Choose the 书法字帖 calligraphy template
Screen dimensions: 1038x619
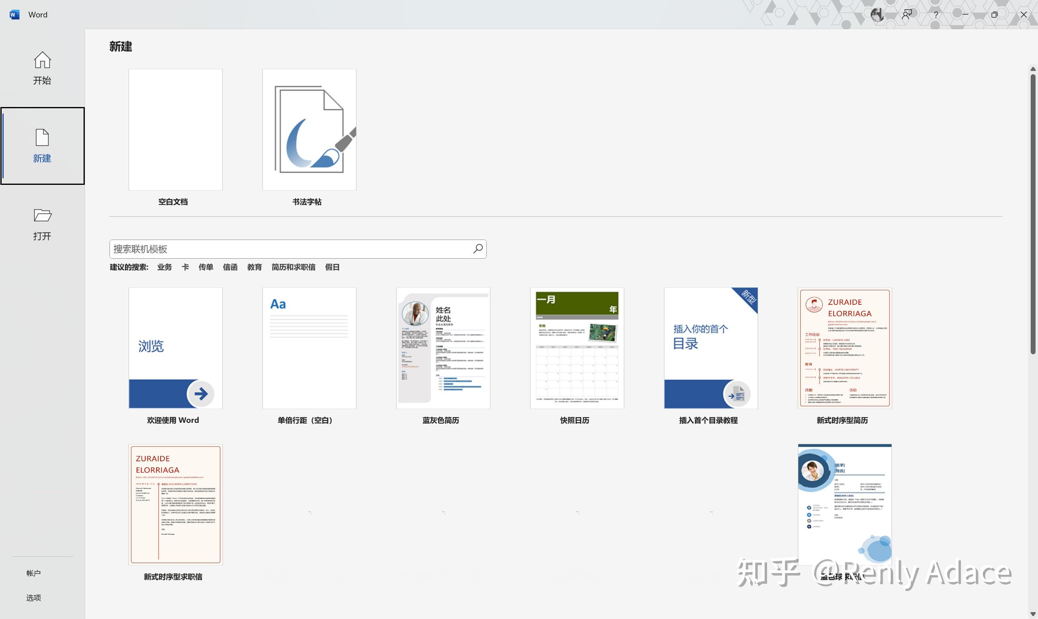click(x=309, y=130)
